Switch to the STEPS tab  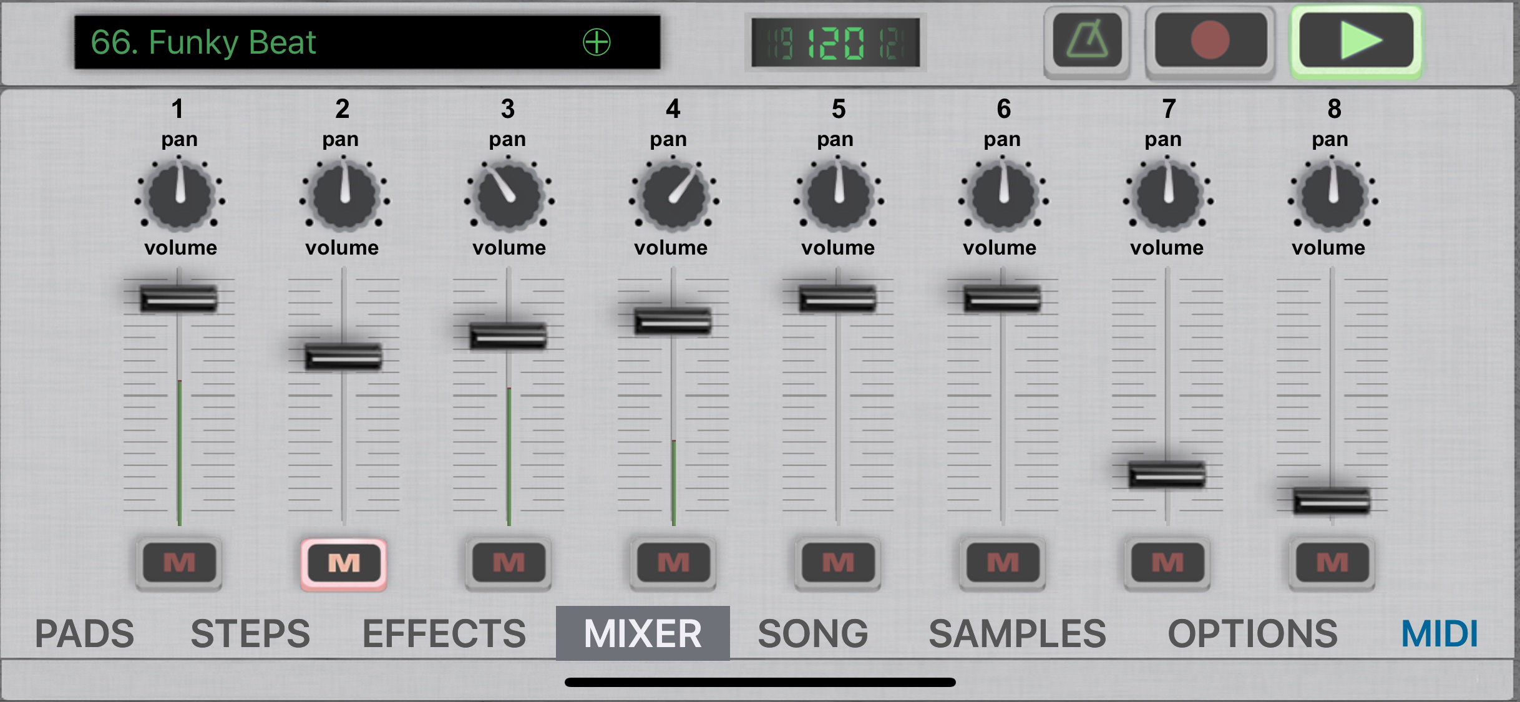pyautogui.click(x=250, y=634)
